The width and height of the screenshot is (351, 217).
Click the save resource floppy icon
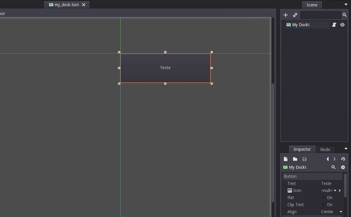(305, 159)
